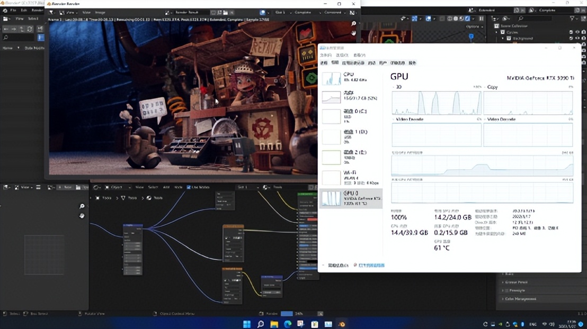Toggle exclude checkbox on Cycles collection

[x=571, y=32]
